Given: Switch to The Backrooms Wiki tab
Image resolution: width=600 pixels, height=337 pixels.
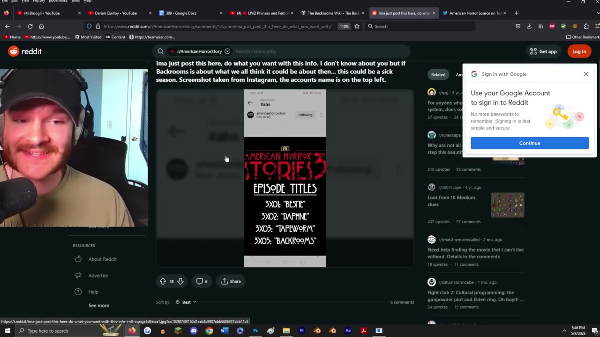Looking at the screenshot, I should click(x=333, y=13).
